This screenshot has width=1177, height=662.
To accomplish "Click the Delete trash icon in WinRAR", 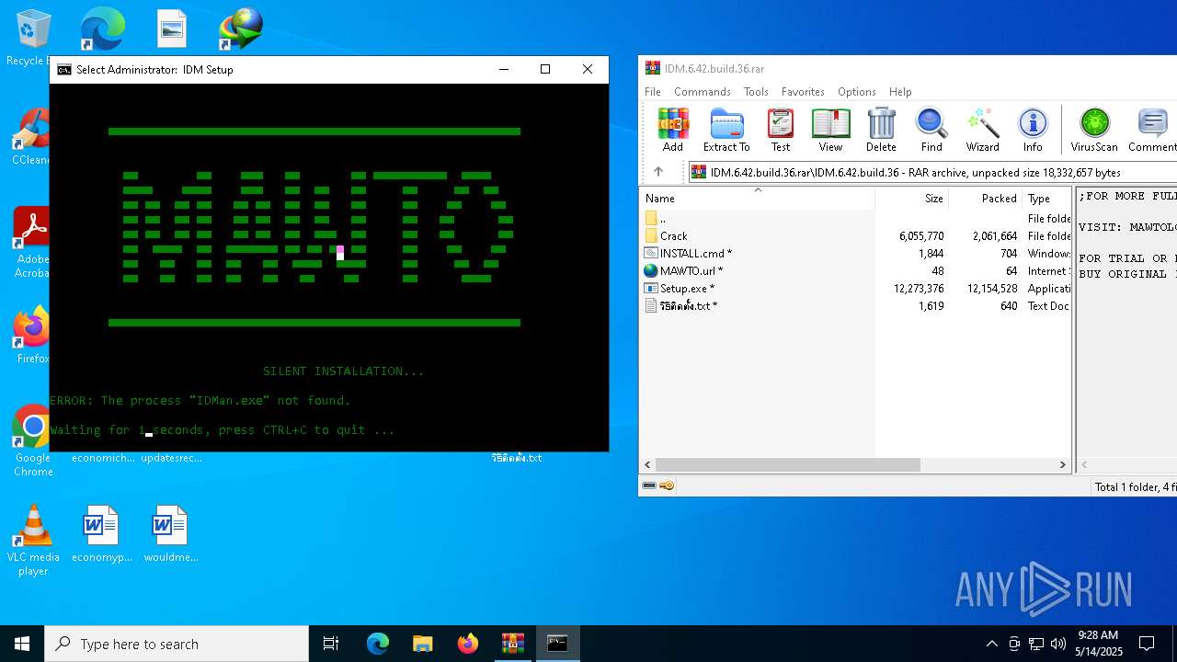I will [881, 130].
